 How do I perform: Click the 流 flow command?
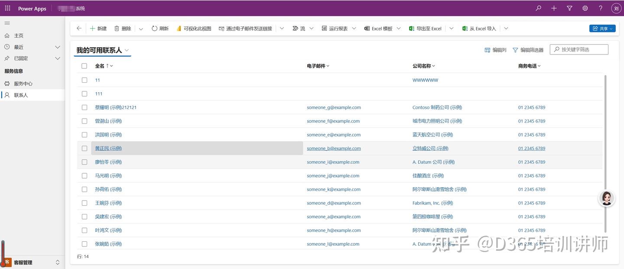[x=299, y=29]
